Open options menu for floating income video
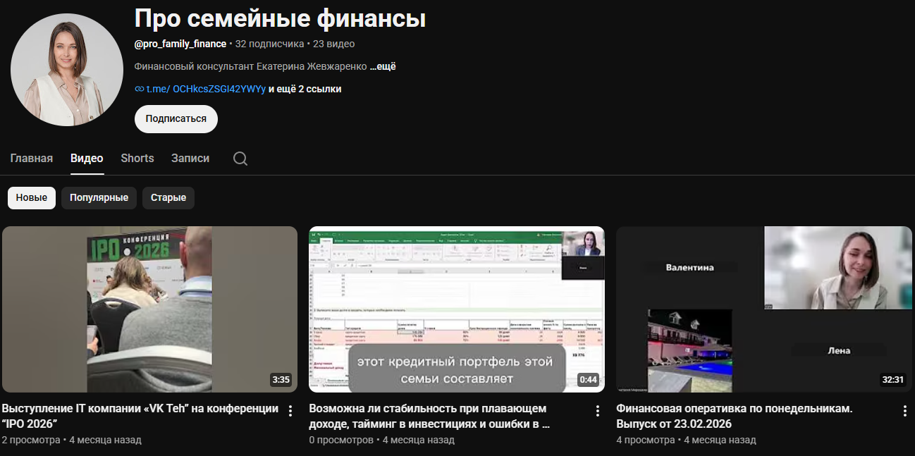This screenshot has height=456, width=915. click(598, 411)
